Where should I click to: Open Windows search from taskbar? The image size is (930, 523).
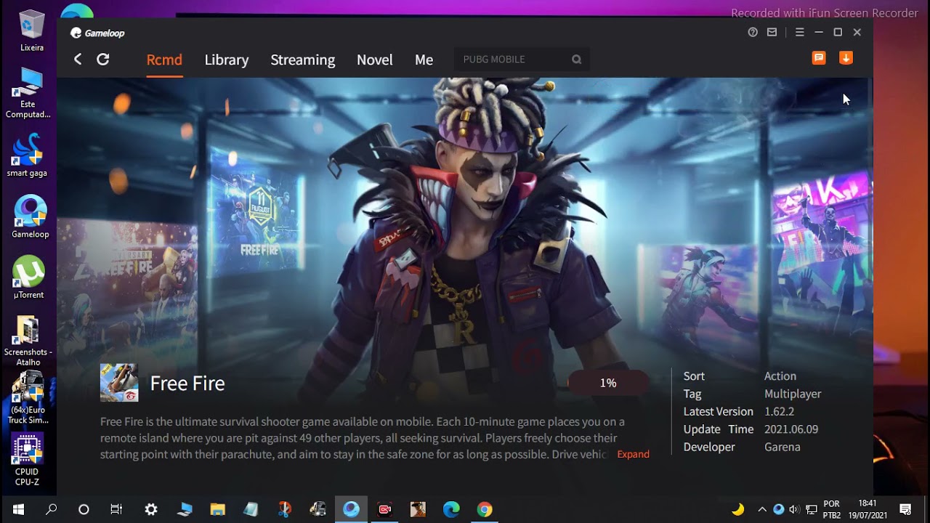coord(51,509)
